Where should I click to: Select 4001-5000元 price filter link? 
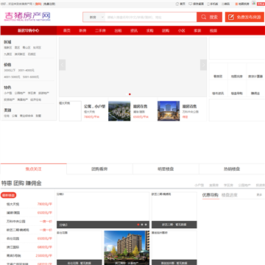point(12,77)
